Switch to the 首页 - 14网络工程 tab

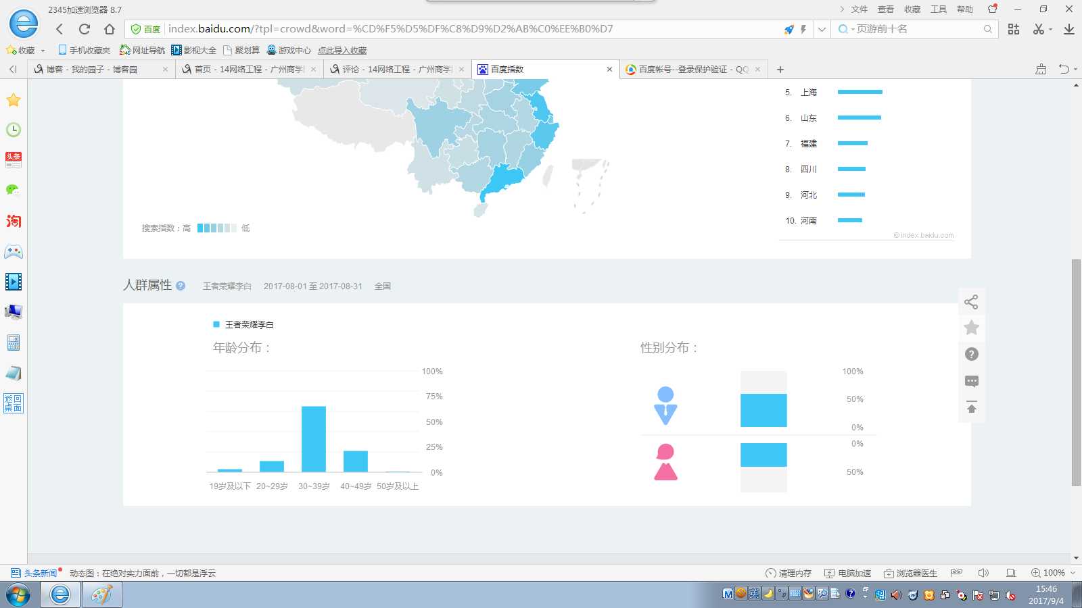249,70
